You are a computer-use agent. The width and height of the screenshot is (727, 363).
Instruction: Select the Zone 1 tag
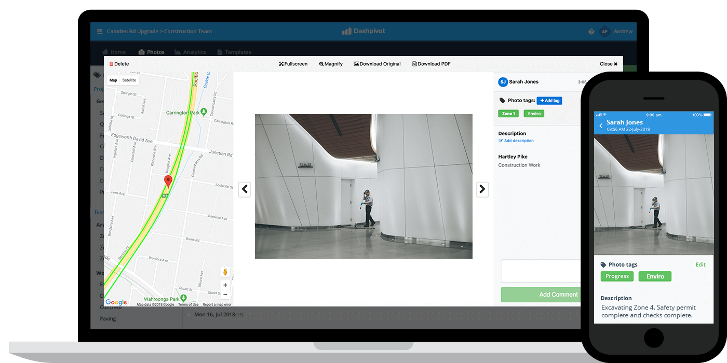point(508,114)
